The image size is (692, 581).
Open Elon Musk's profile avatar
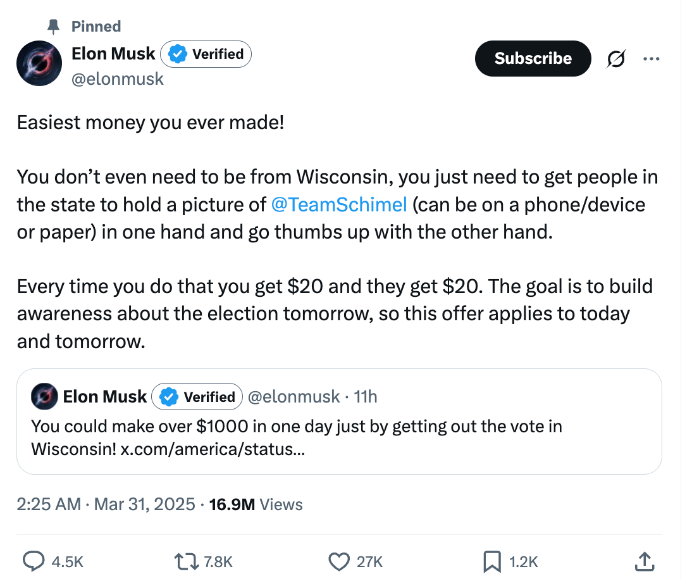pos(39,65)
